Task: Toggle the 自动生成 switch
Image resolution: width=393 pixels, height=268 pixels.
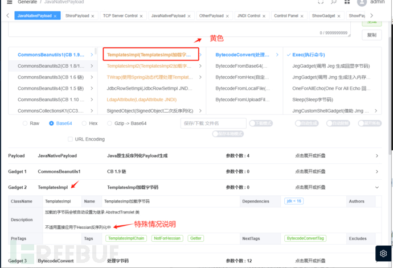Action: (x=307, y=123)
